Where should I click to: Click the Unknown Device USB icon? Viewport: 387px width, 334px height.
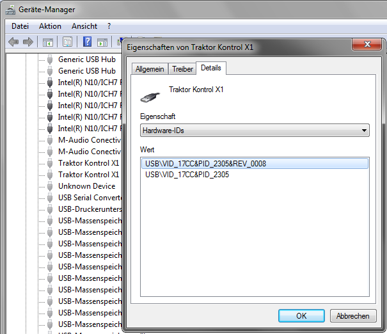50,186
